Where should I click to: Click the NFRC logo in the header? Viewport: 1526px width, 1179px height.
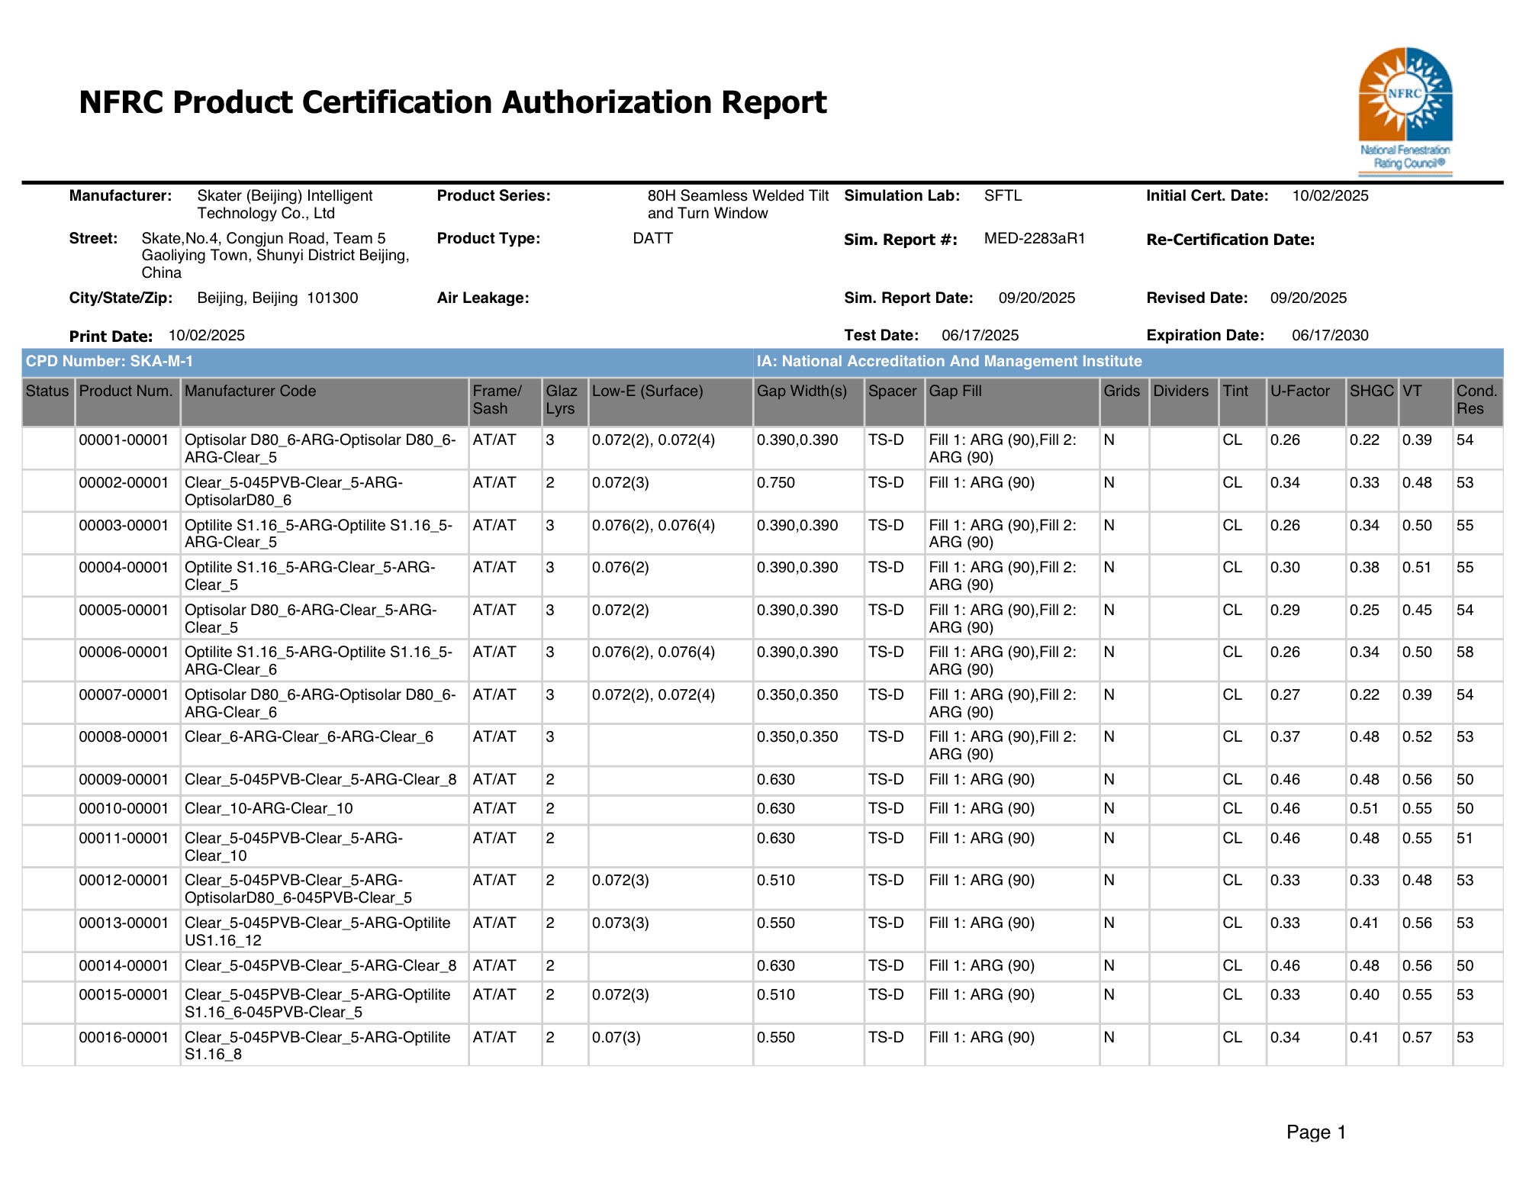(1405, 111)
